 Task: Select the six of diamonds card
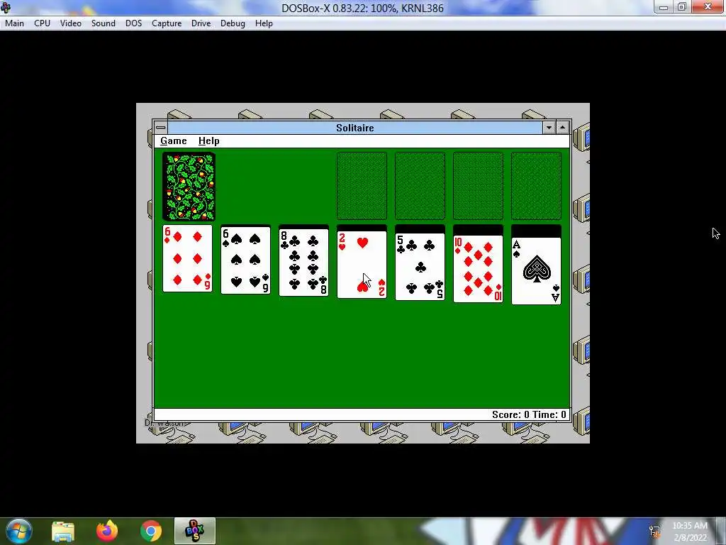187,258
